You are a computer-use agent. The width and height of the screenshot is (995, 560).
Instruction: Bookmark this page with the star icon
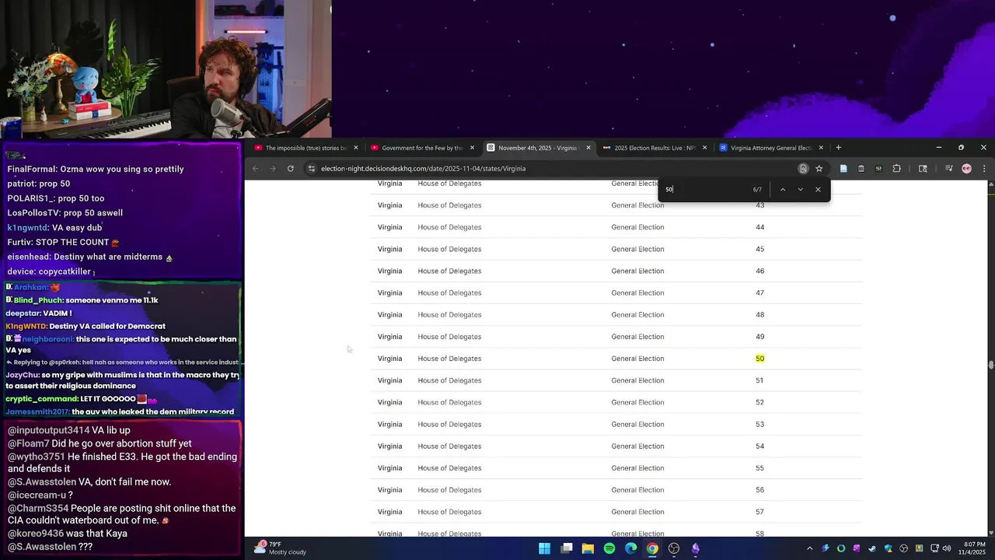click(819, 169)
